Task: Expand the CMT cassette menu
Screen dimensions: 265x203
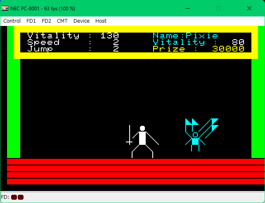Action: point(62,21)
